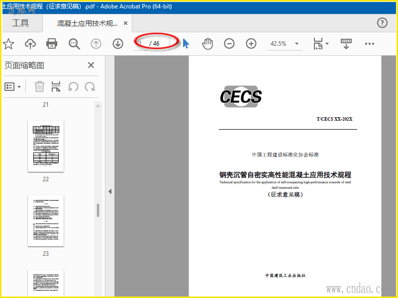Click the text 中国工程建设标准化协会标准
The height and width of the screenshot is (298, 398).
(285, 154)
